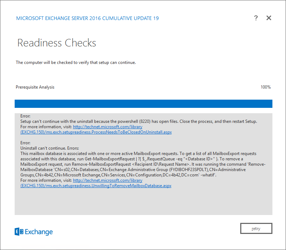
Task: Click the 'computer will be checked' description text
Action: [x=76, y=62]
